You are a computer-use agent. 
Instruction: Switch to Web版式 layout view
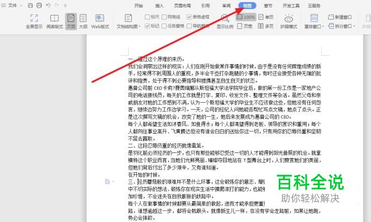click(x=100, y=21)
